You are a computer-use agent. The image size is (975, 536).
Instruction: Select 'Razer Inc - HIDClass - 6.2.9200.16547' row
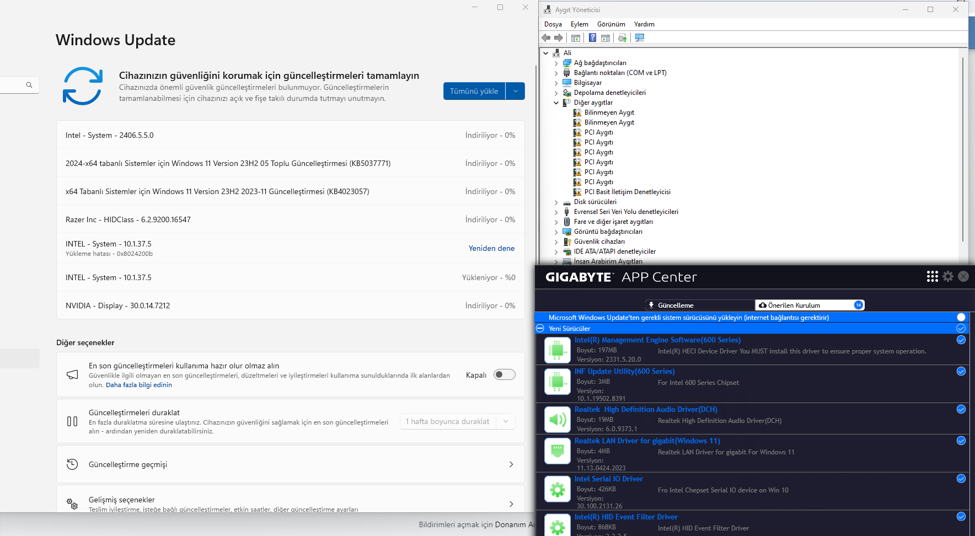click(290, 219)
